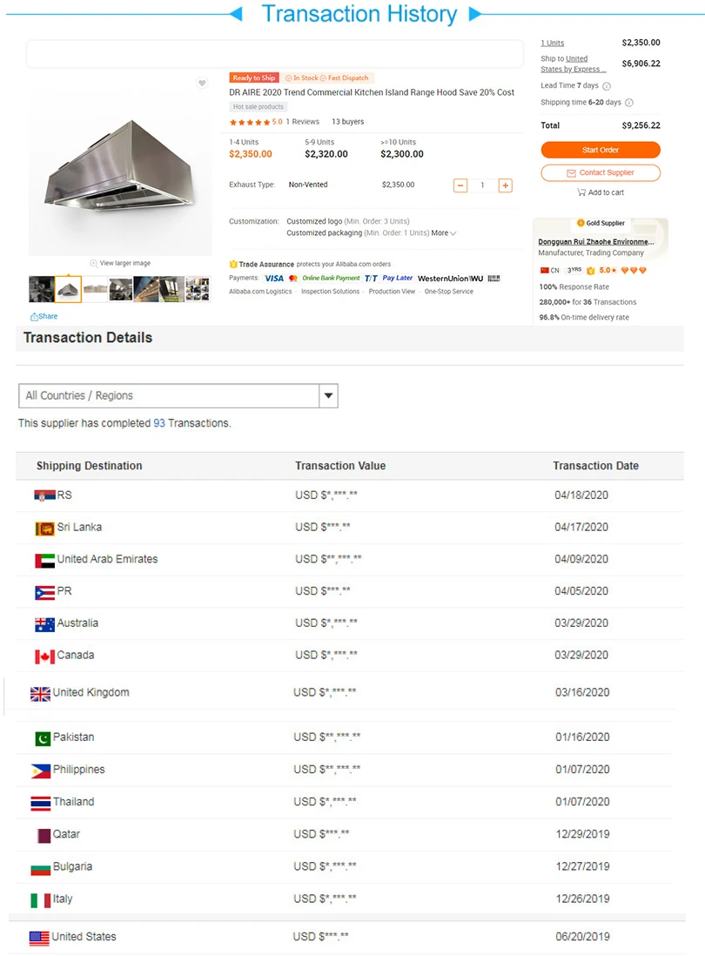Decrease quantity with the minus button
This screenshot has height=956, width=705.
click(x=460, y=185)
